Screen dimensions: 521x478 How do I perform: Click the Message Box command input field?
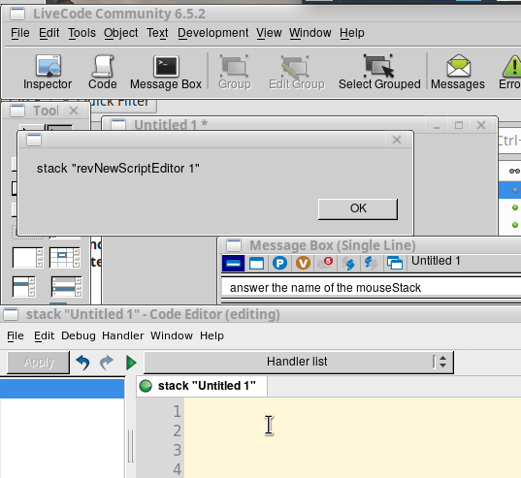coord(372,287)
